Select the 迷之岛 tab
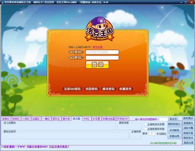Viewport: 195px width, 151px height. (x=77, y=119)
